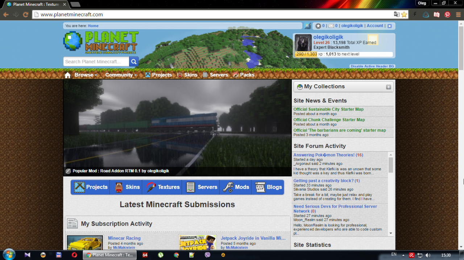Select the blue Projects category button
The image size is (464, 260).
(x=91, y=187)
